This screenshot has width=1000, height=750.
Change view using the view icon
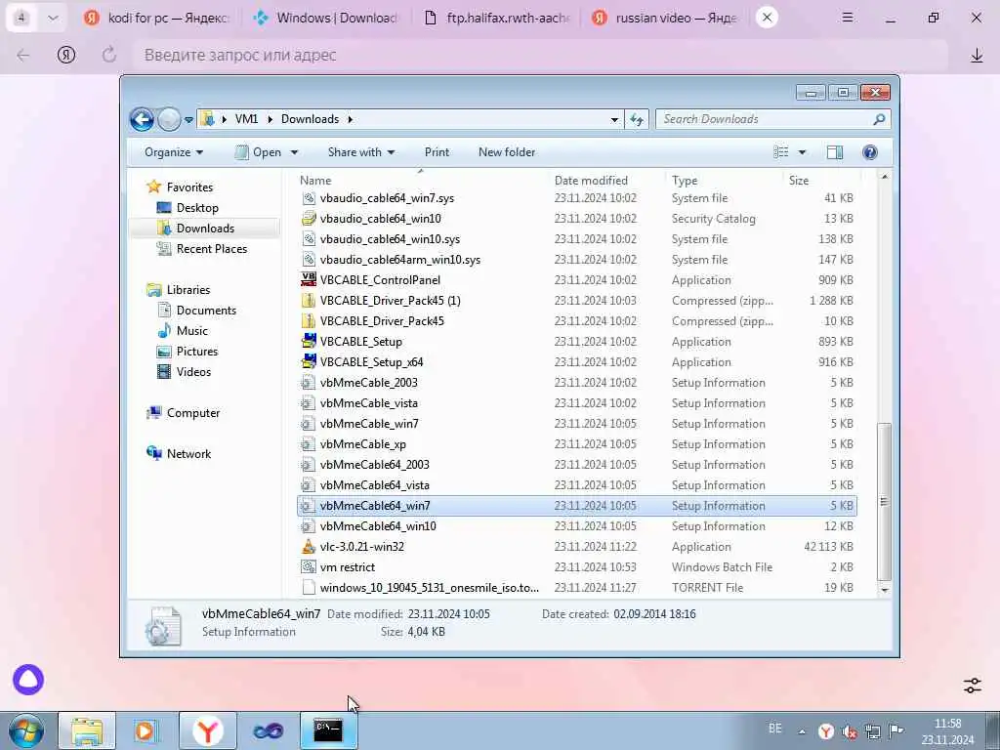[x=780, y=151]
